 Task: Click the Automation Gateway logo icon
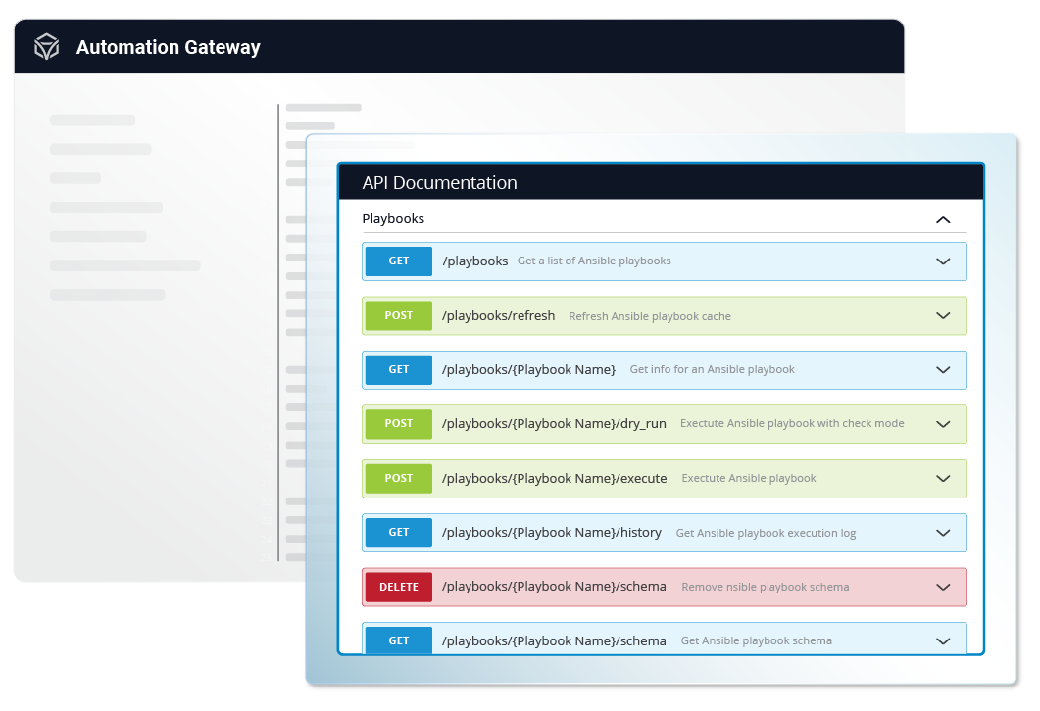[x=47, y=47]
